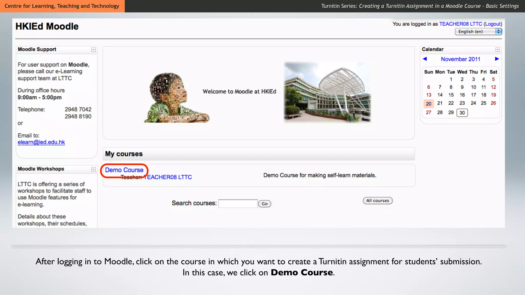Click the Logout link

coord(493,24)
